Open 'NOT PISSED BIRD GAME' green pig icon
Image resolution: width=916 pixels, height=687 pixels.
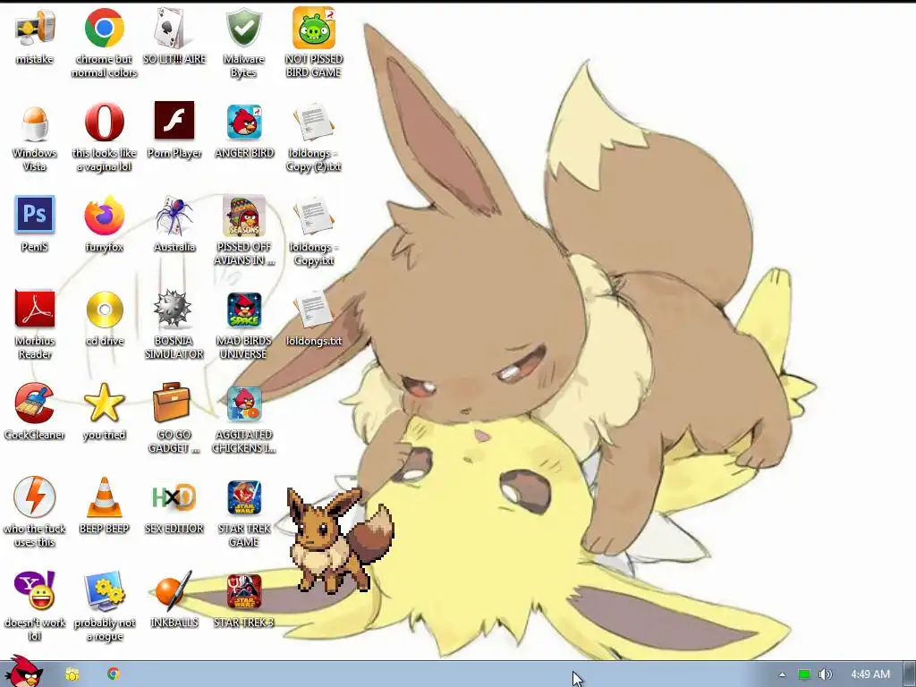[x=314, y=28]
